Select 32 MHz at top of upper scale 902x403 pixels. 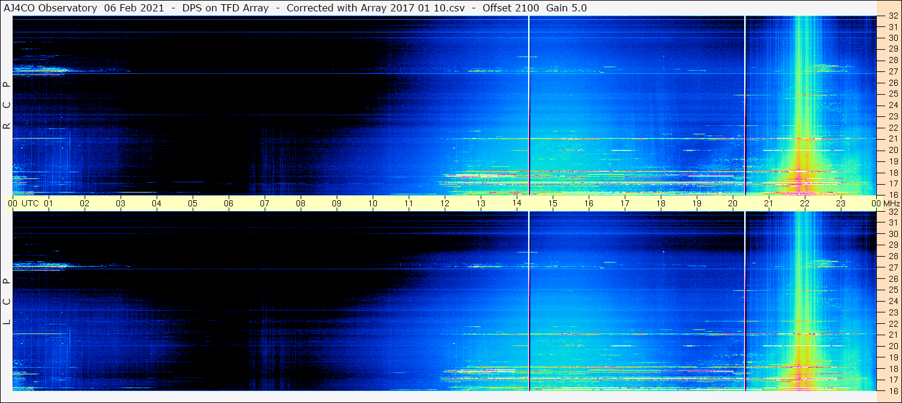click(x=892, y=16)
